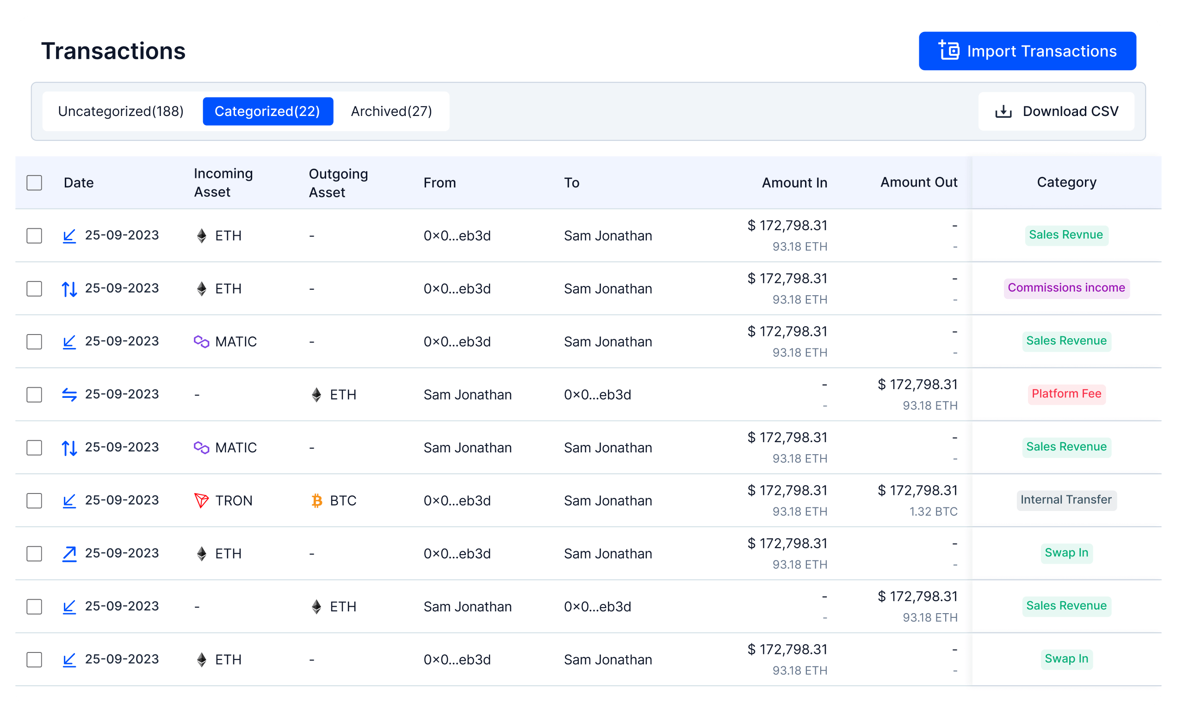
Task: Click the ETH icon in Sales Revnue row
Action: [202, 236]
